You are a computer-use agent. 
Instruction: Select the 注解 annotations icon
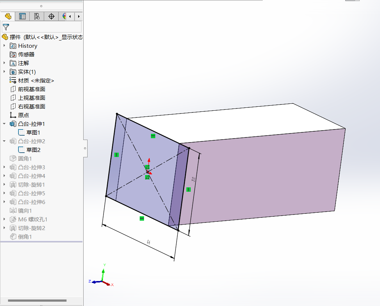point(13,63)
